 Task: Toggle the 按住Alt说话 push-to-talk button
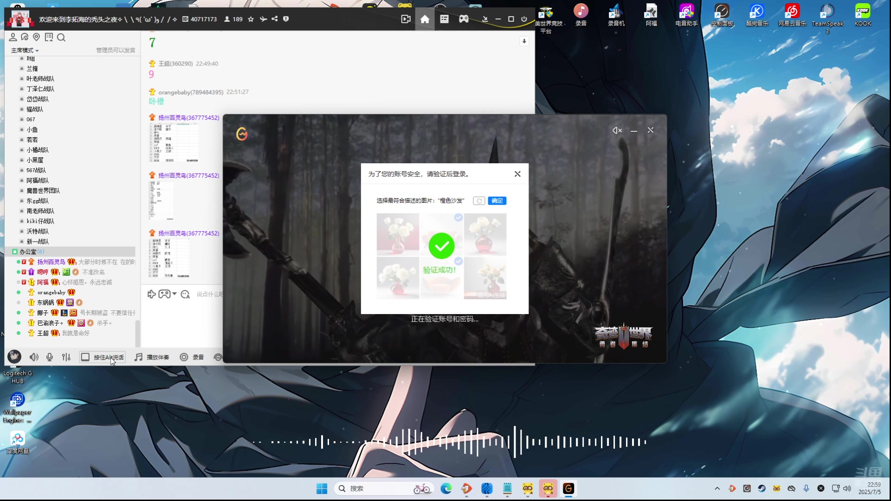103,357
